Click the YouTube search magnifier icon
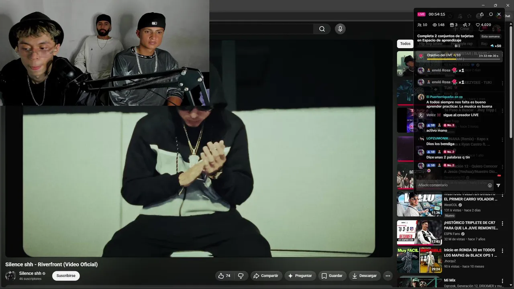 pos(322,29)
